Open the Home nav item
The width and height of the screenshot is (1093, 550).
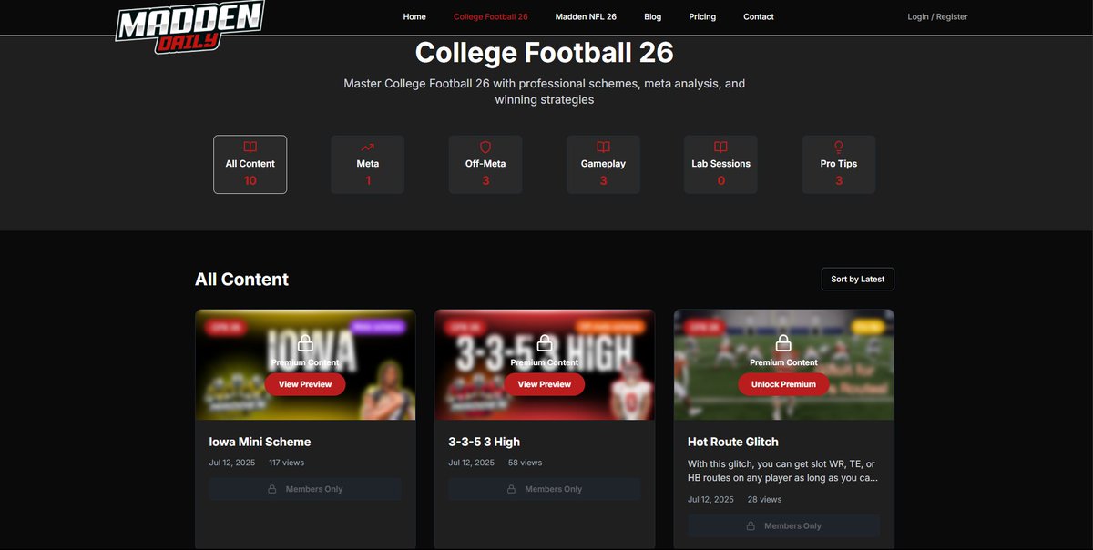(x=414, y=16)
